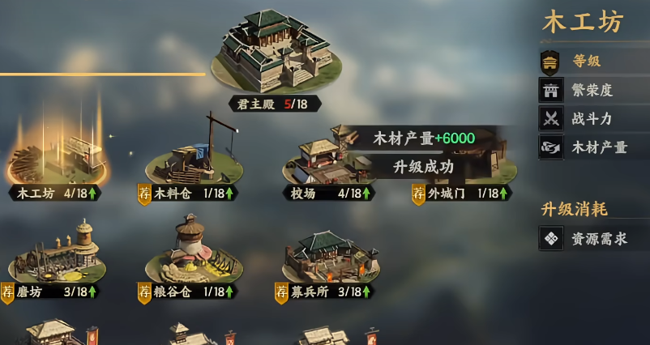Screen dimensions: 650x345
Task: Click the 资源需求 diamond icon
Action: coord(551,239)
